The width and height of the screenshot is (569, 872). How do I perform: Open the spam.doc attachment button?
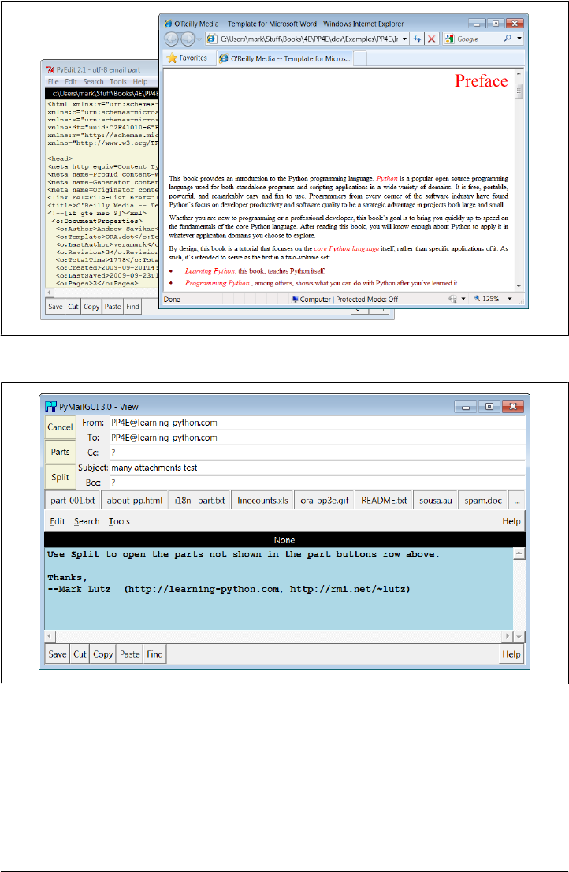(x=483, y=501)
